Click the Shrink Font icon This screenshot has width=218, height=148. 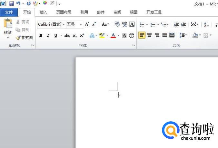click(x=94, y=24)
